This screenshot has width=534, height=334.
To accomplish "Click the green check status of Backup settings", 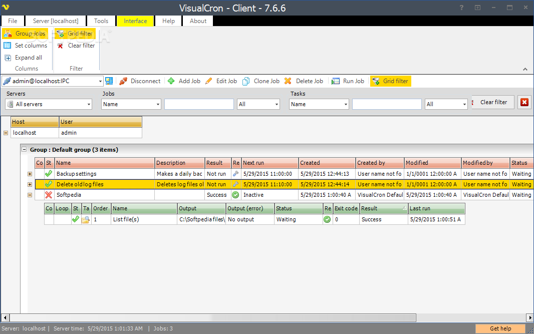I will coord(49,174).
